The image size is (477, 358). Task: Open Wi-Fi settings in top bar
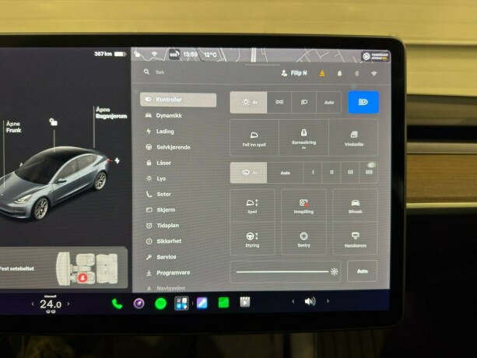[374, 74]
